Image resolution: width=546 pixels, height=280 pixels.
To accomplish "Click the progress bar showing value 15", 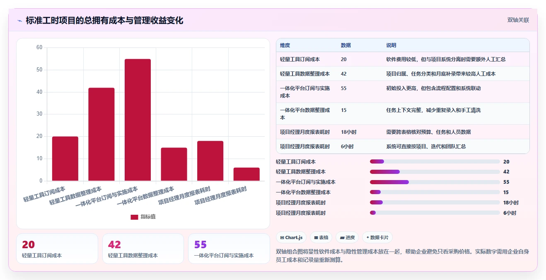I will click(435, 192).
